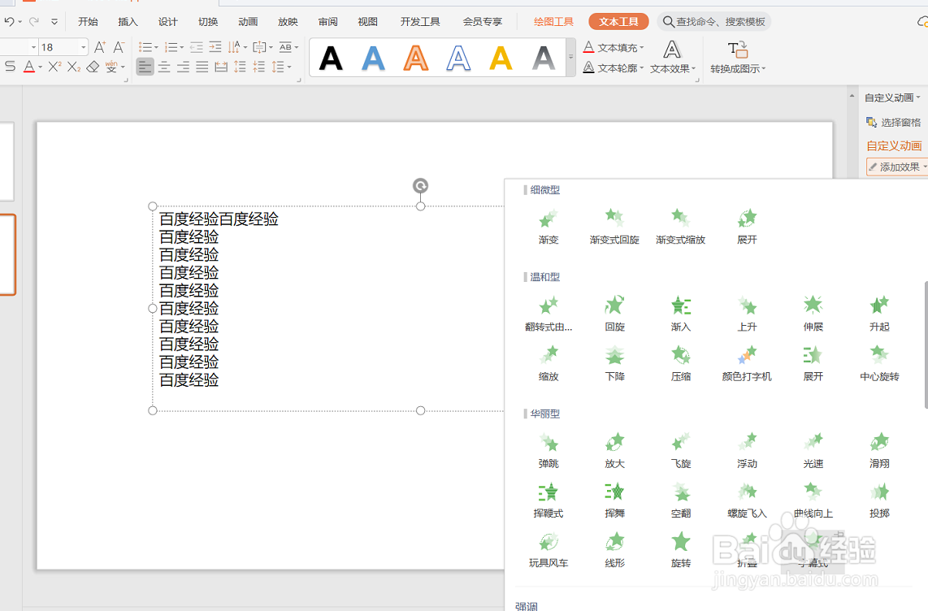
Task: Open the font size dropdown
Action: click(x=82, y=46)
